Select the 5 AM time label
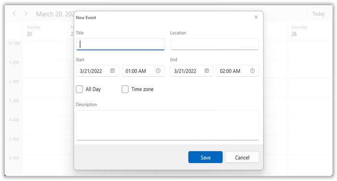The width and height of the screenshot is (337, 181). pyautogui.click(x=14, y=139)
